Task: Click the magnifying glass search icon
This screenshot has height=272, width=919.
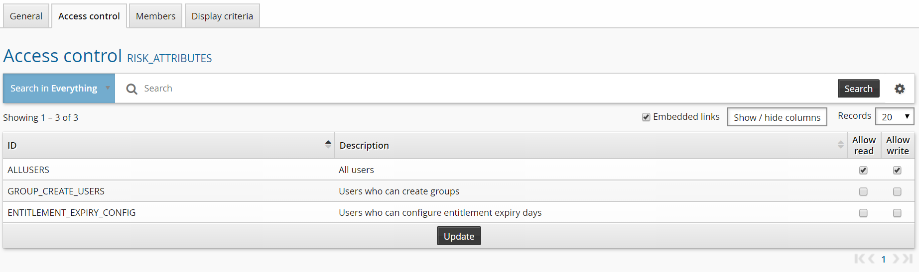Action: click(131, 89)
